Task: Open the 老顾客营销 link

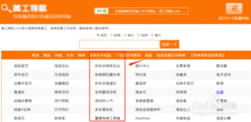Action: tap(144, 101)
